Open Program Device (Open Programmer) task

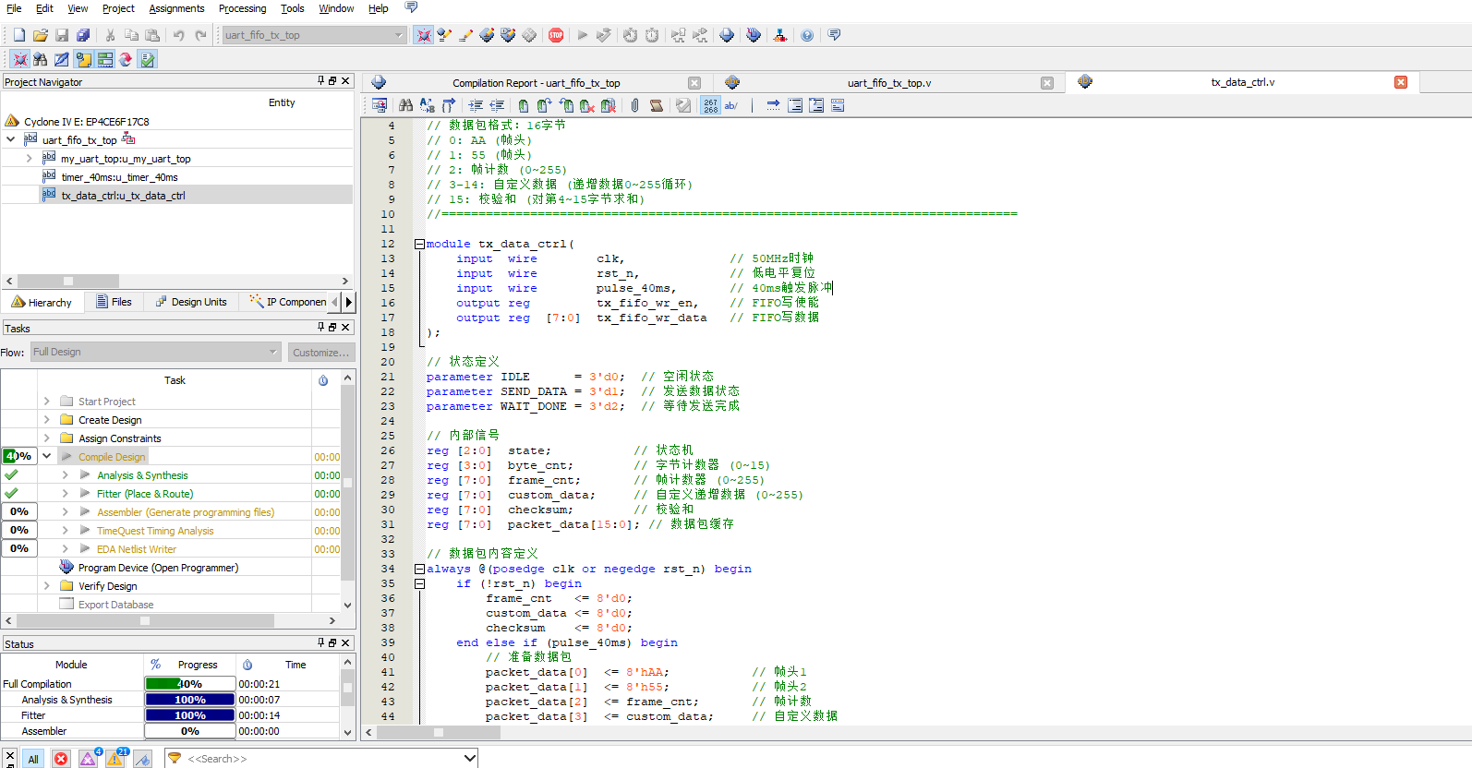[158, 568]
